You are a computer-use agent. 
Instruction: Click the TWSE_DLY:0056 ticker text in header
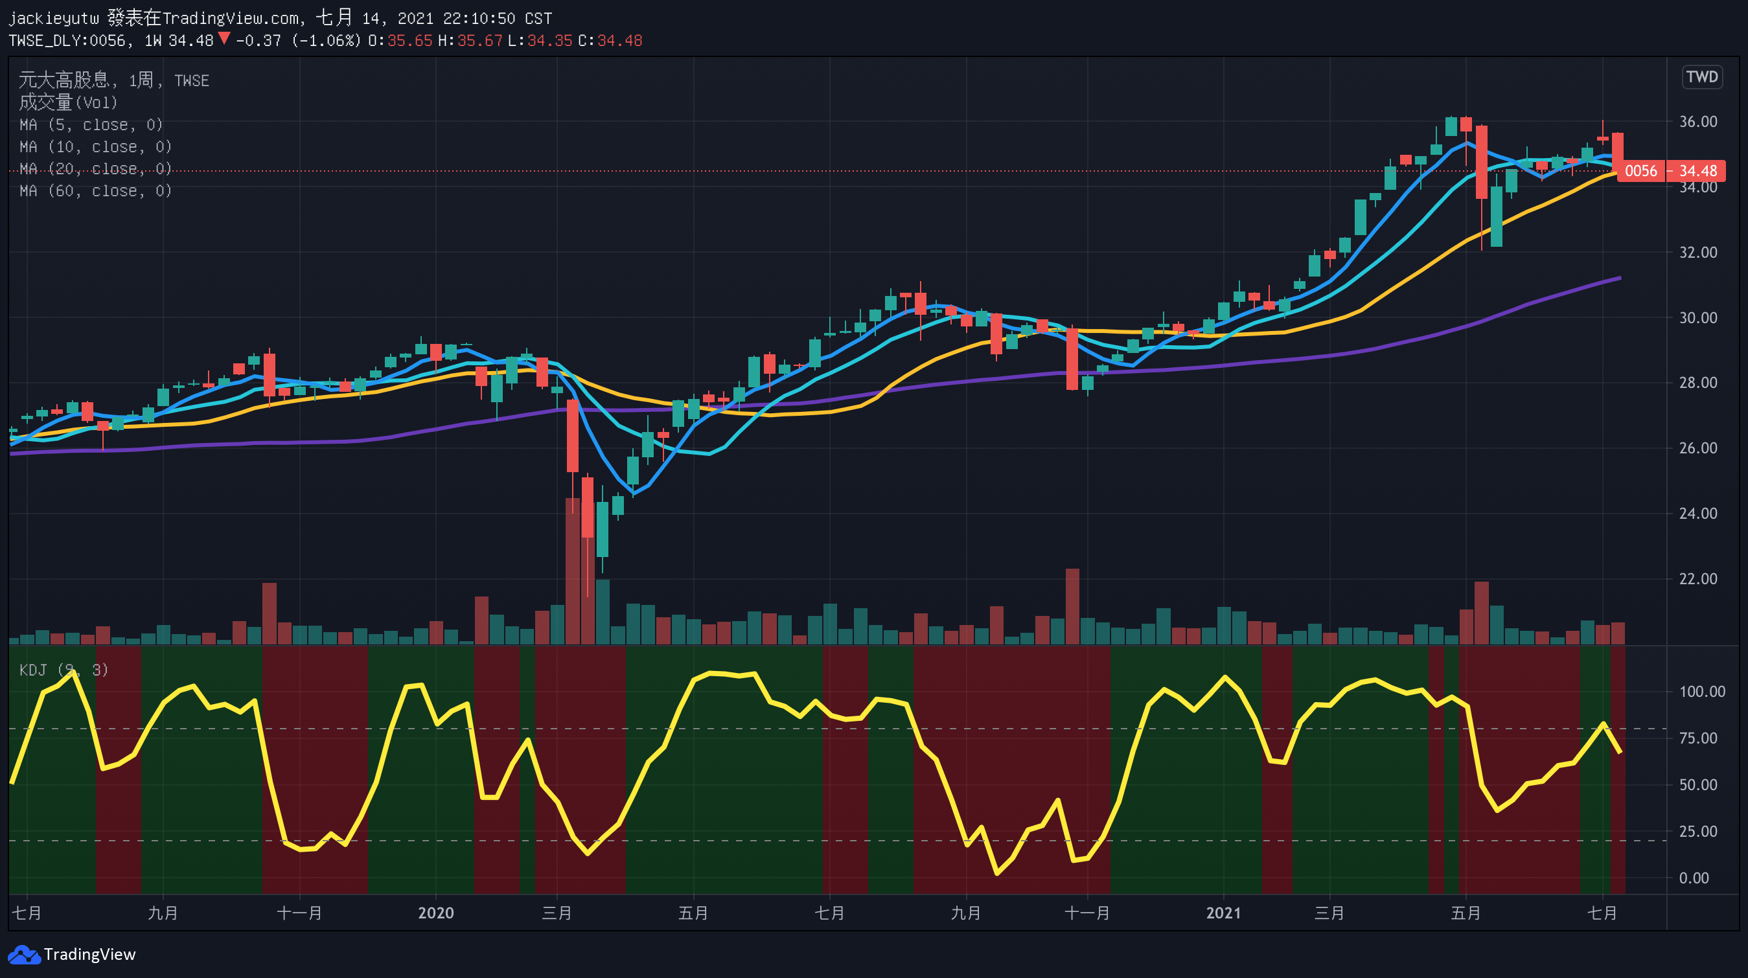pyautogui.click(x=67, y=41)
